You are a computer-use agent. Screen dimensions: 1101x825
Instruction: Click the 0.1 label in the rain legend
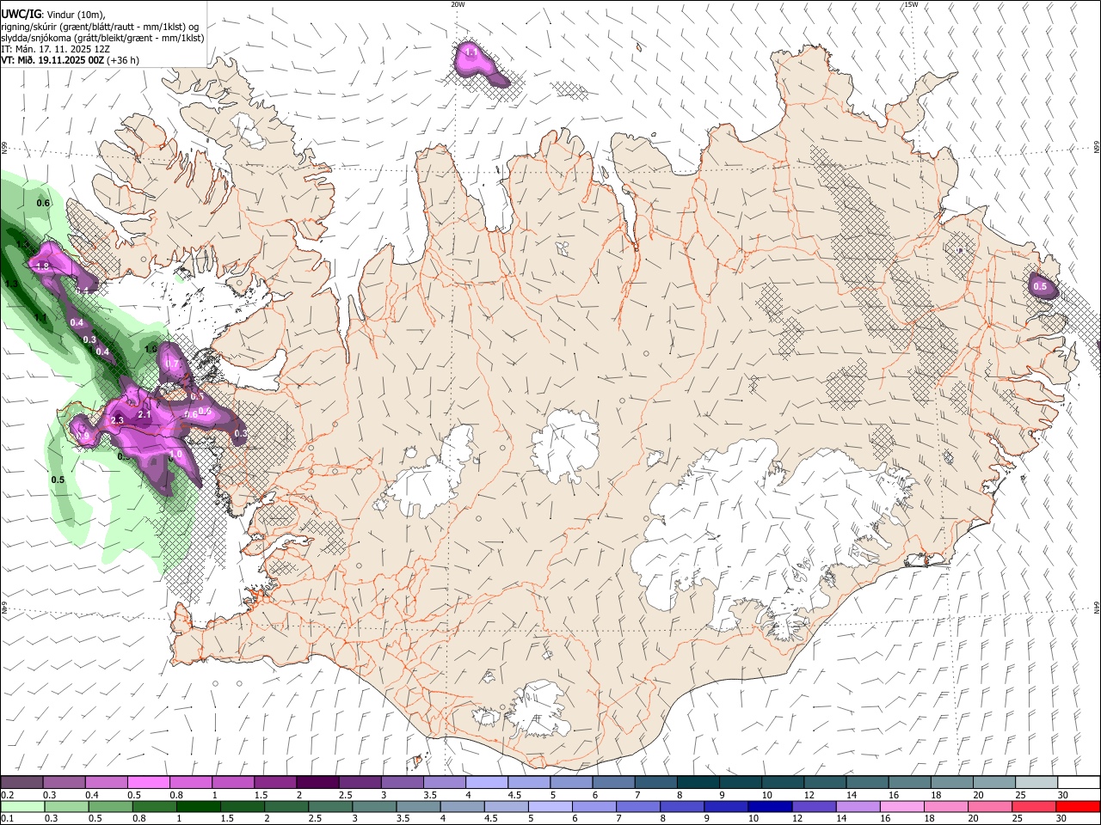pyautogui.click(x=6, y=818)
